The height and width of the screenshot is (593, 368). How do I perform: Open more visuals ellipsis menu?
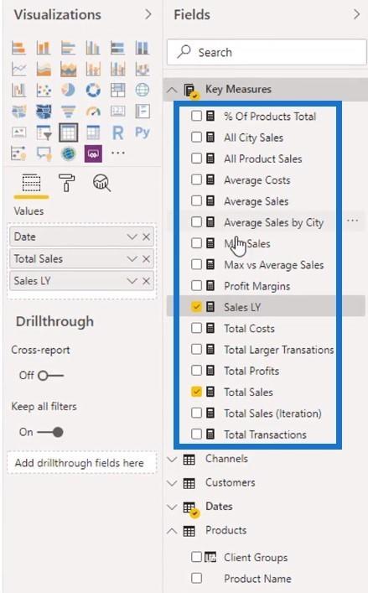(x=118, y=153)
